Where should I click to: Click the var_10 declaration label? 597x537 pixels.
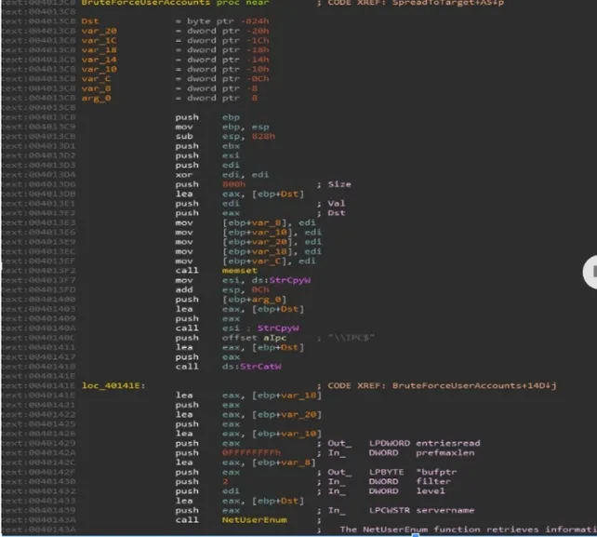(x=99, y=69)
